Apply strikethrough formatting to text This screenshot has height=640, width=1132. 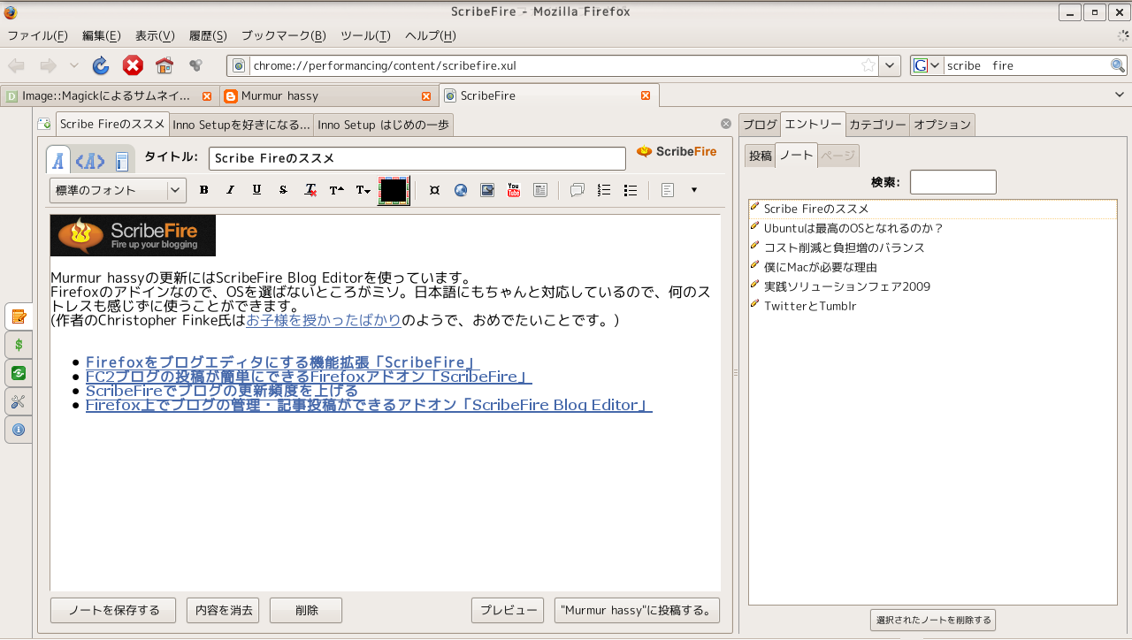(283, 190)
